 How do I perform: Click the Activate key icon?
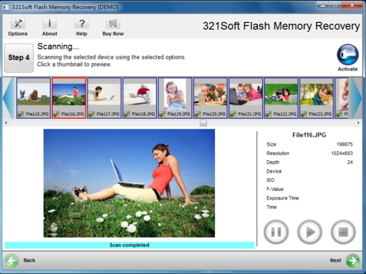tap(348, 55)
